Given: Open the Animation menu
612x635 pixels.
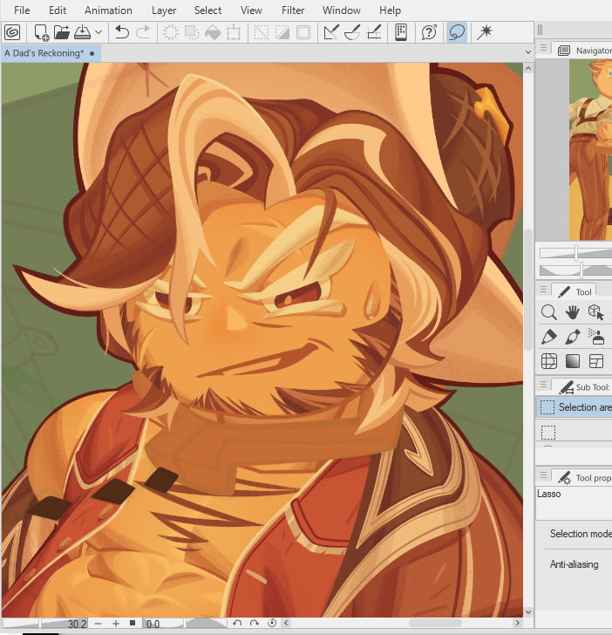Looking at the screenshot, I should coord(108,10).
